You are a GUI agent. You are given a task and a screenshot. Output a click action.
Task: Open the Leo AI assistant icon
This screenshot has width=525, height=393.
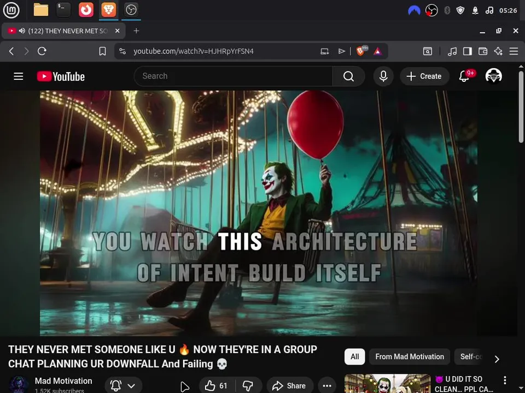point(498,51)
